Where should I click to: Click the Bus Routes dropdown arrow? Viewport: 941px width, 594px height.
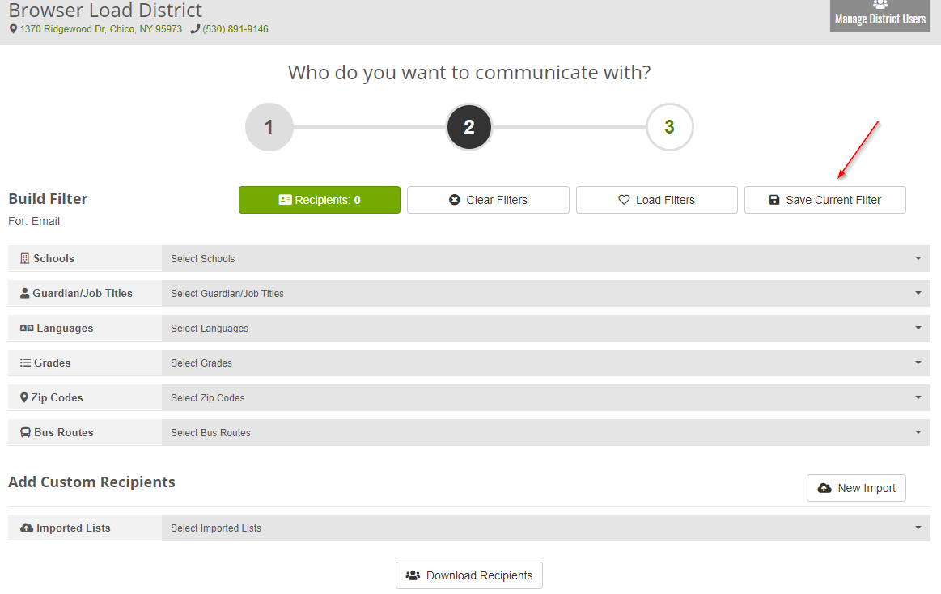tap(918, 433)
